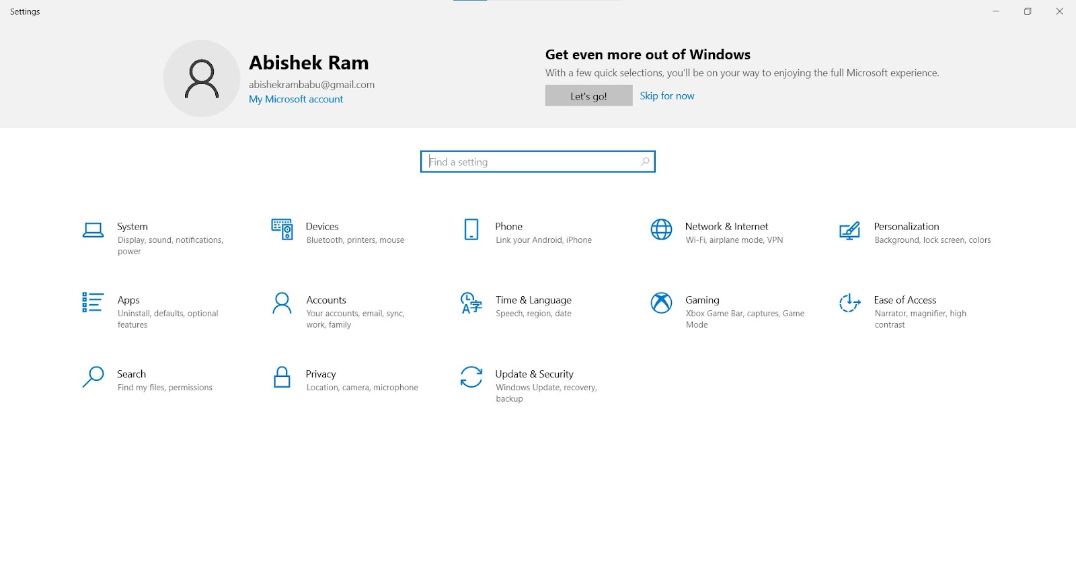The image size is (1076, 576).
Task: Click the abishekrambabu@gmail.com email text
Action: point(311,85)
